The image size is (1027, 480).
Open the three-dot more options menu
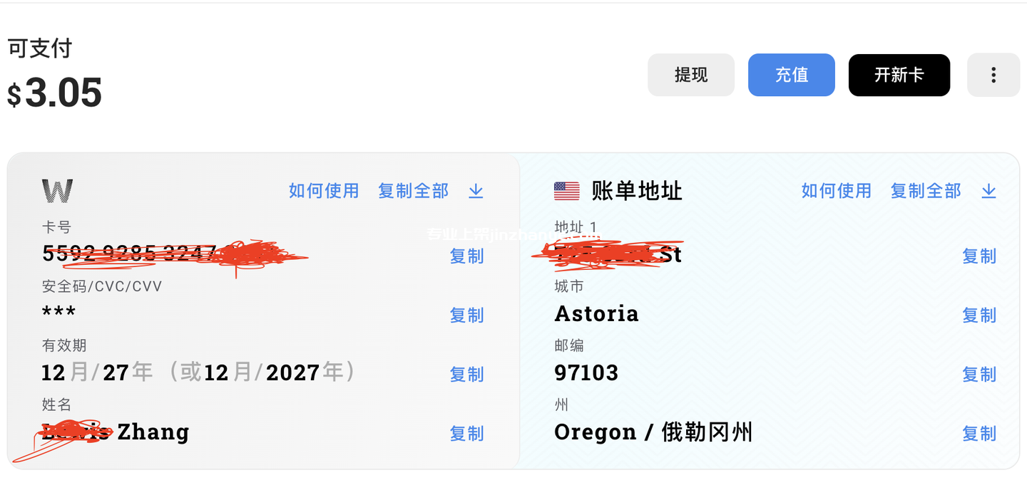993,75
